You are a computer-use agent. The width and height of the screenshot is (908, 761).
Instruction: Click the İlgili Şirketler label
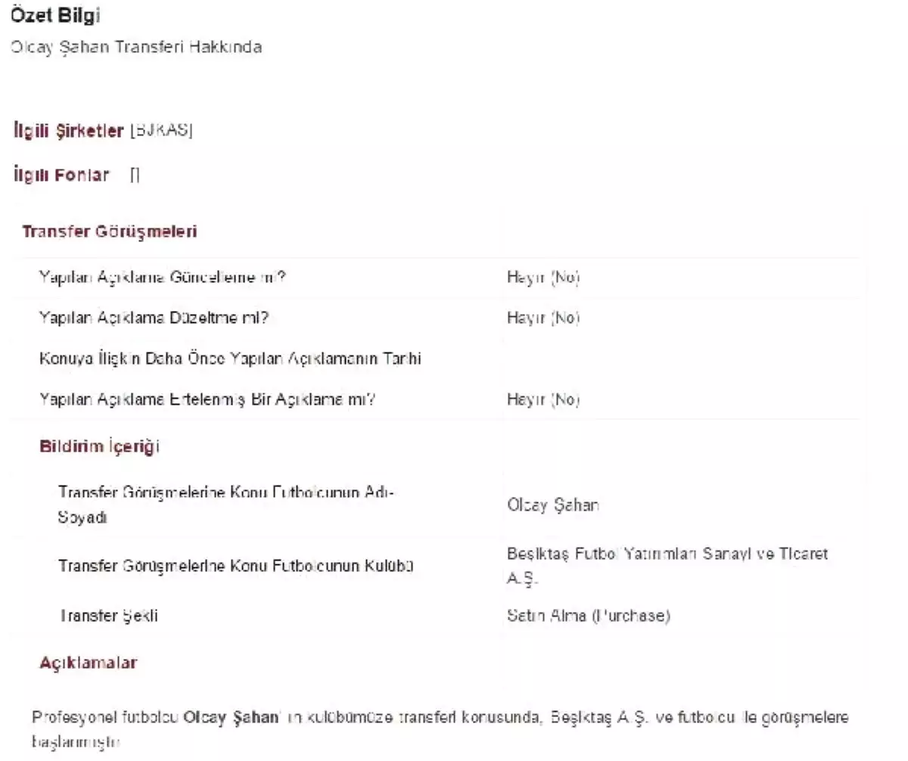point(68,131)
